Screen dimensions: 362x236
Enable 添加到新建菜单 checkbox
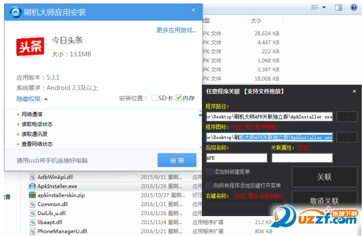pos(210,172)
